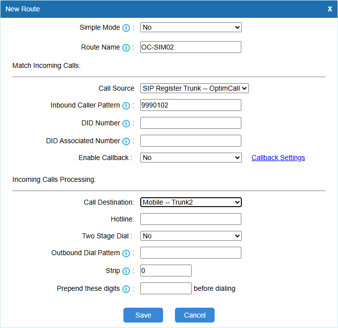
Task: Click the New Route title text
Action: 23,9
